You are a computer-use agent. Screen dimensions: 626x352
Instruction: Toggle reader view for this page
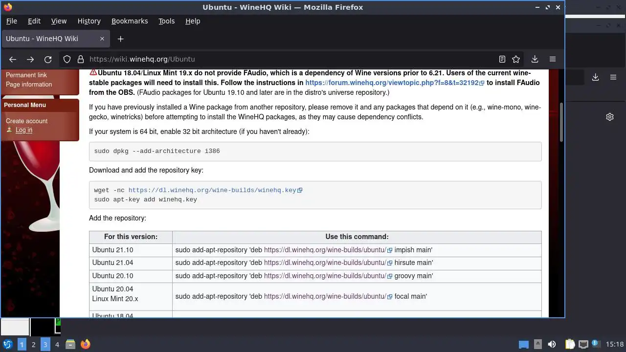502,59
